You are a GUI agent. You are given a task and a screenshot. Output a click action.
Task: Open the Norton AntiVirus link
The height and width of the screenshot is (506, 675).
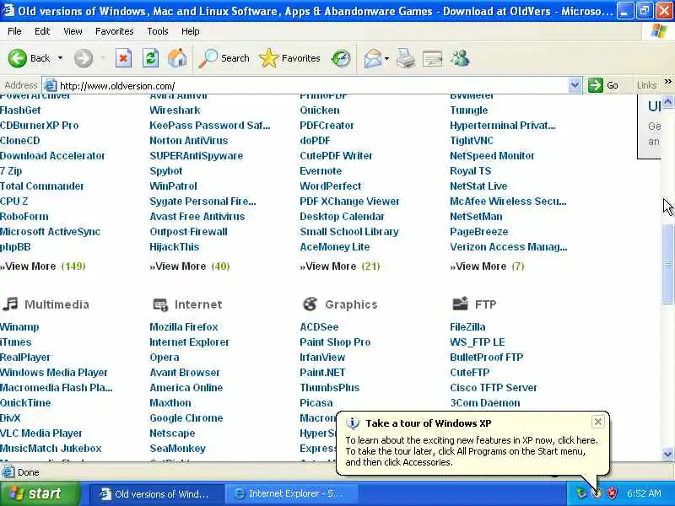[188, 141]
